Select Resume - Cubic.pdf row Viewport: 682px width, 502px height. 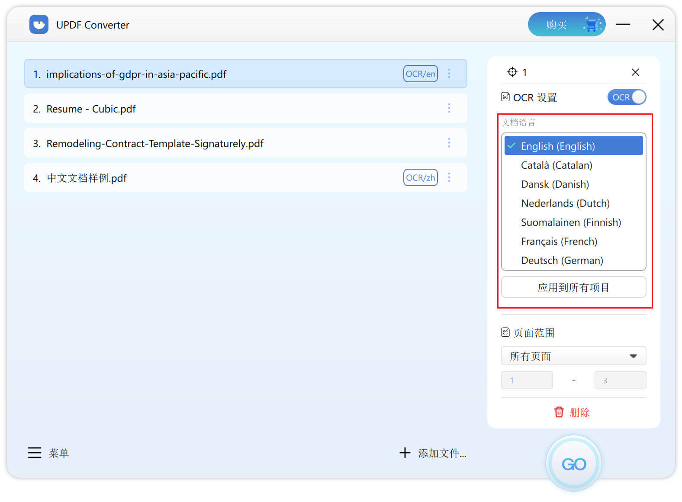point(245,108)
